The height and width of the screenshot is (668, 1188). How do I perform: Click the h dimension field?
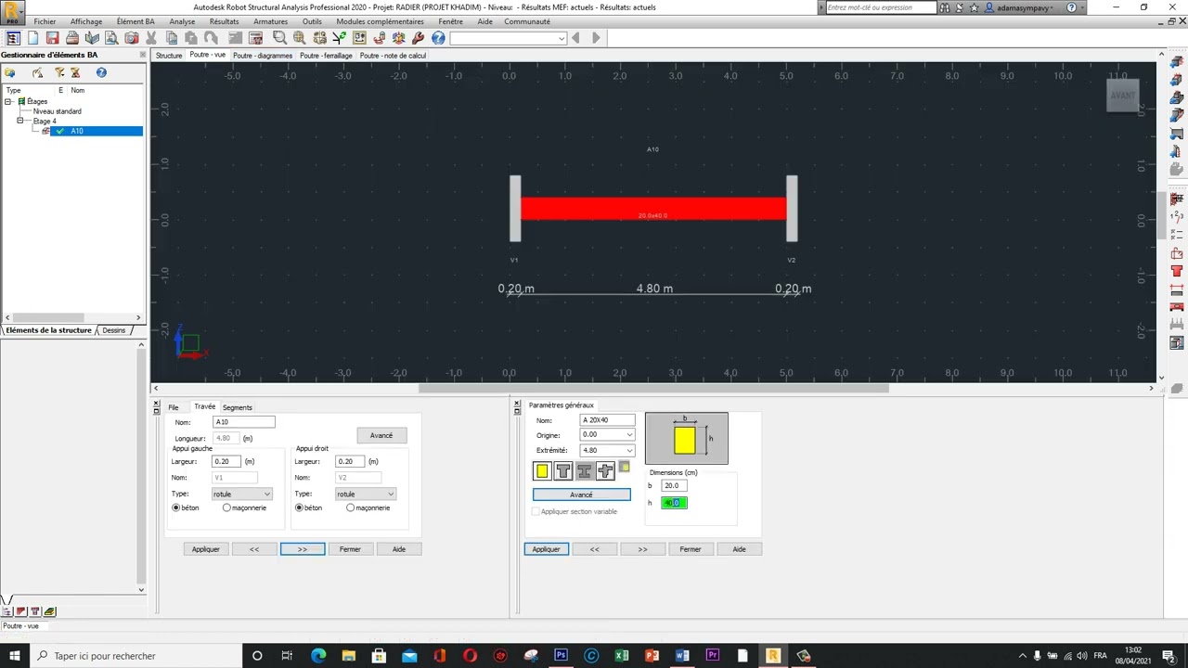(x=674, y=503)
